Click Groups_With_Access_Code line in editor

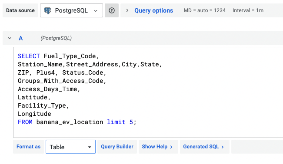(62, 81)
